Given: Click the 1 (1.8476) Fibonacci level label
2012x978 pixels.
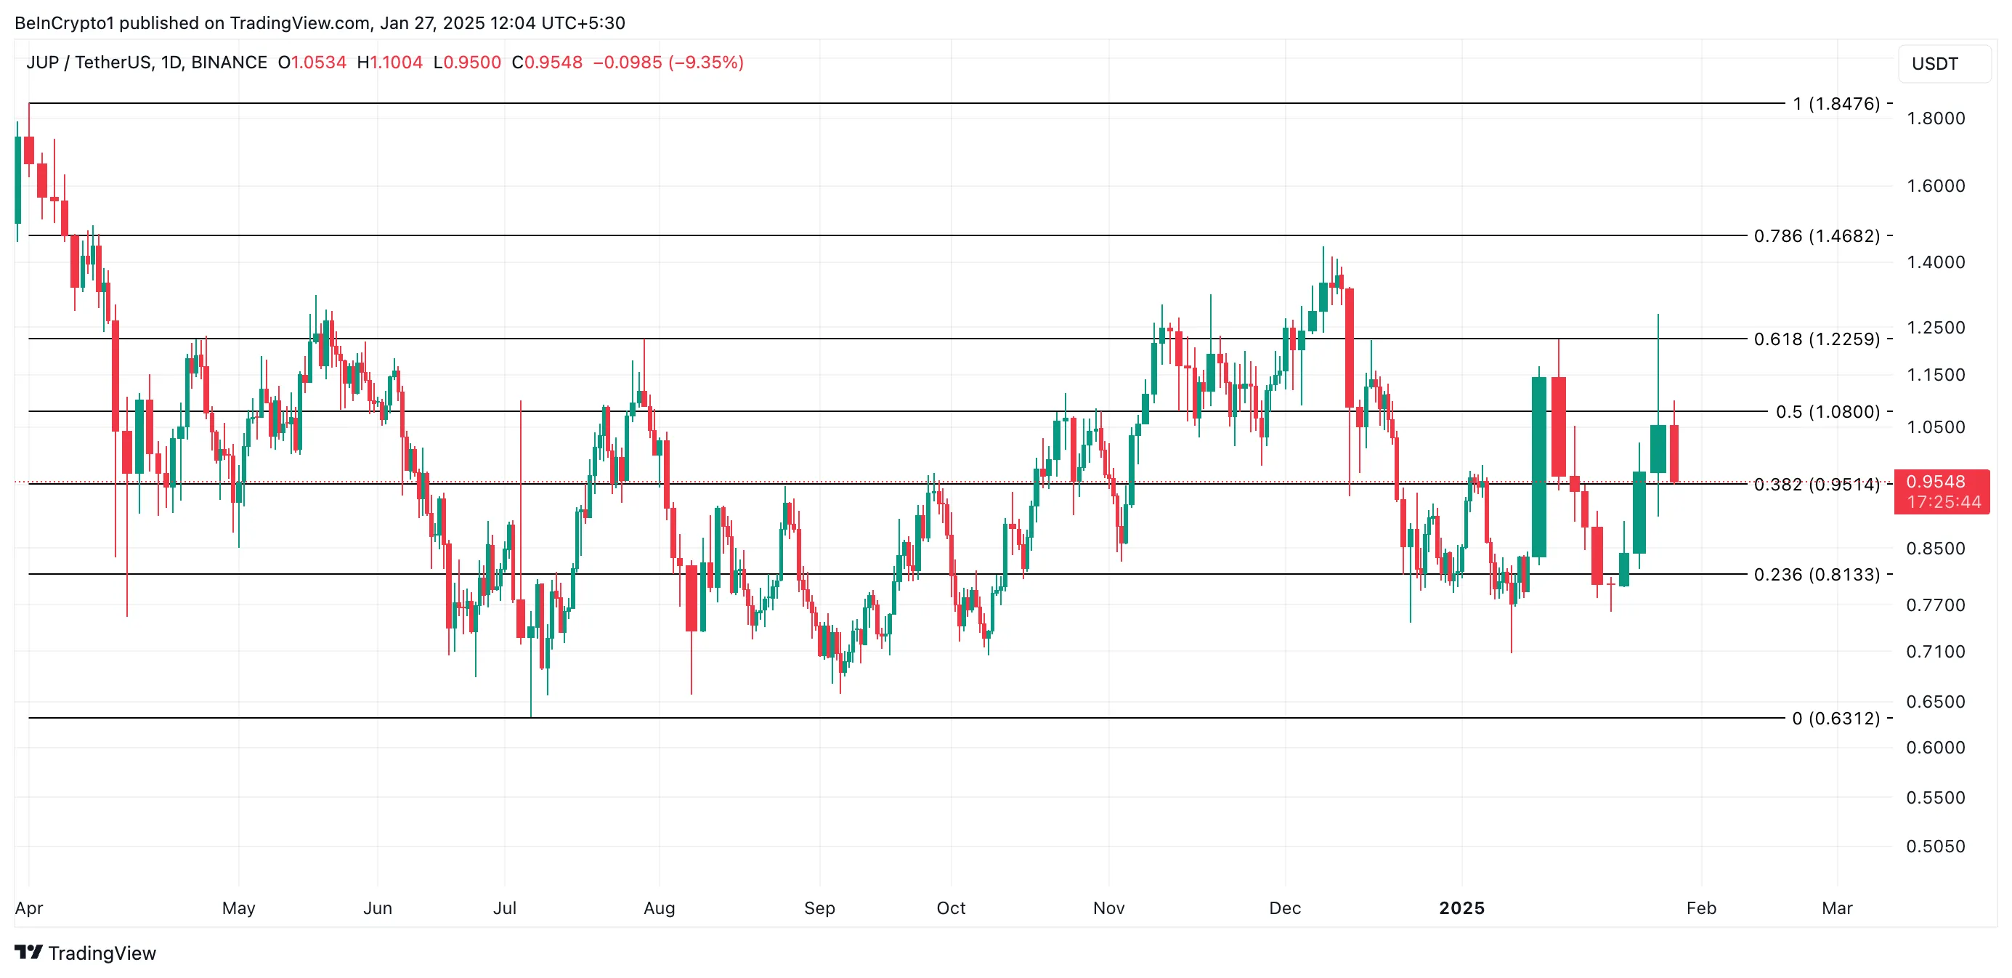Looking at the screenshot, I should (x=1835, y=104).
